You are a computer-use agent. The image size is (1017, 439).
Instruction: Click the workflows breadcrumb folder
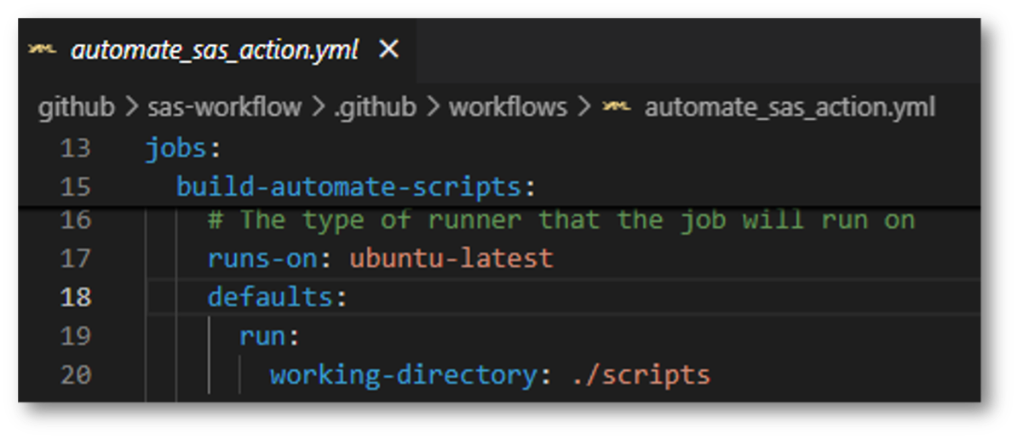pyautogui.click(x=508, y=107)
